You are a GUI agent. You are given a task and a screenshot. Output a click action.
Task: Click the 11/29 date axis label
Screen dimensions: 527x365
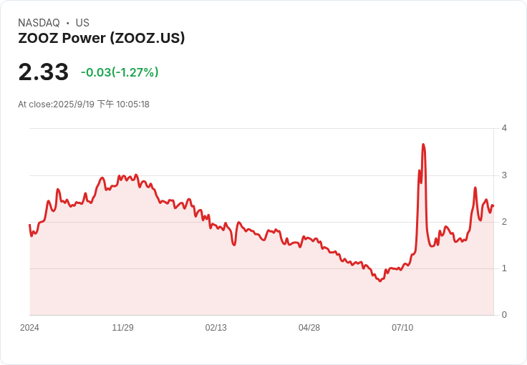(122, 328)
